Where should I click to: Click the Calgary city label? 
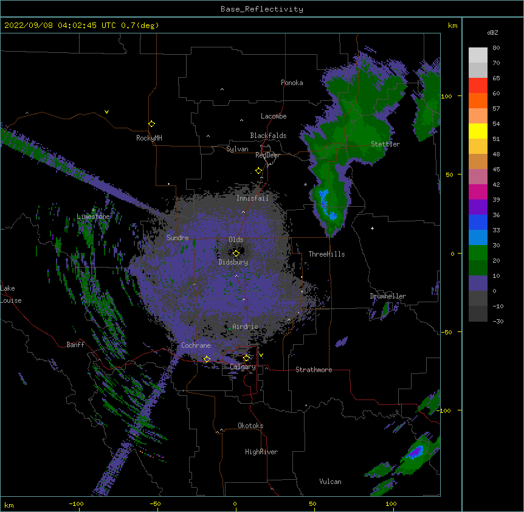[x=243, y=367]
